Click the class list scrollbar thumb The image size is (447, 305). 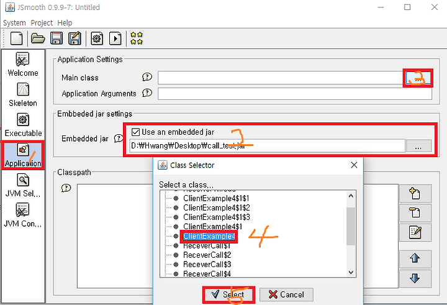(x=351, y=226)
